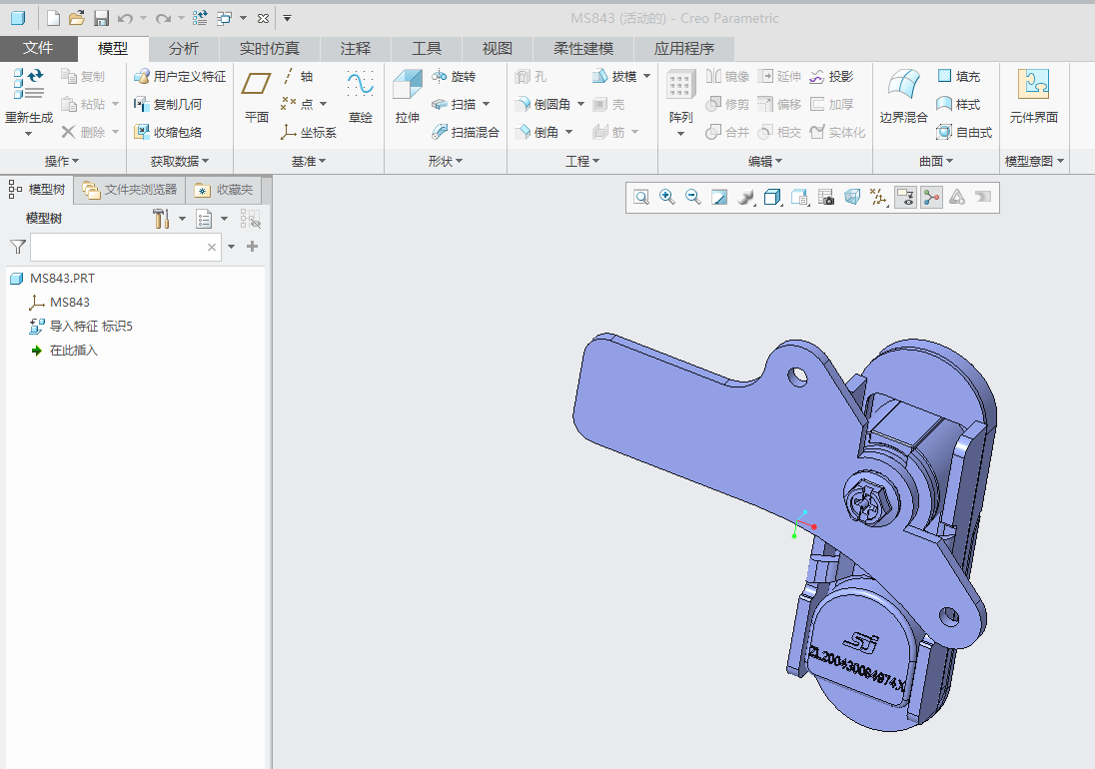Switch to the 分析 ribbon tab
This screenshot has width=1095, height=769.
point(184,48)
